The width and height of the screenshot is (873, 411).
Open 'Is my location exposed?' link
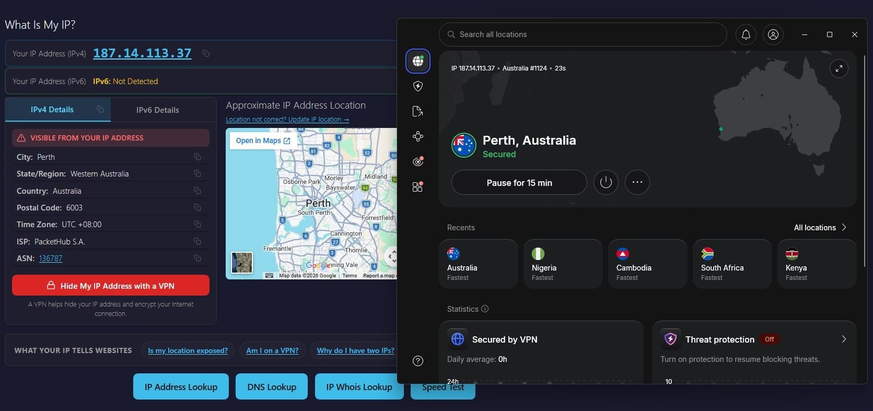click(188, 350)
